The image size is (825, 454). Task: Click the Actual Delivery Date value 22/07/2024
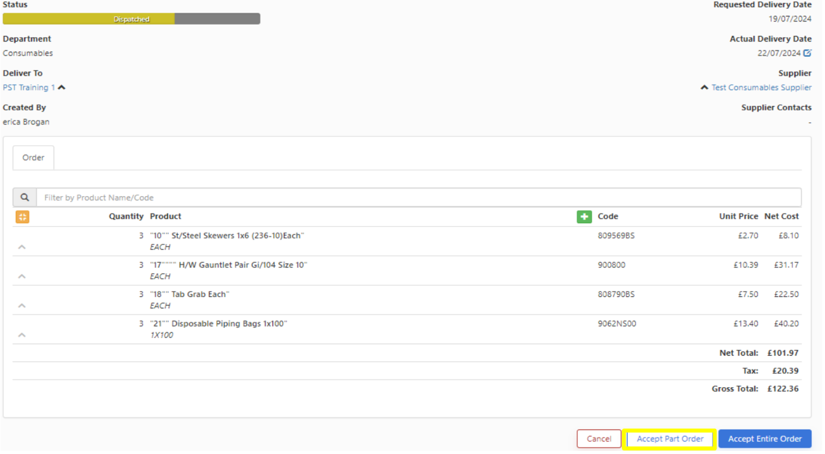pyautogui.click(x=778, y=54)
